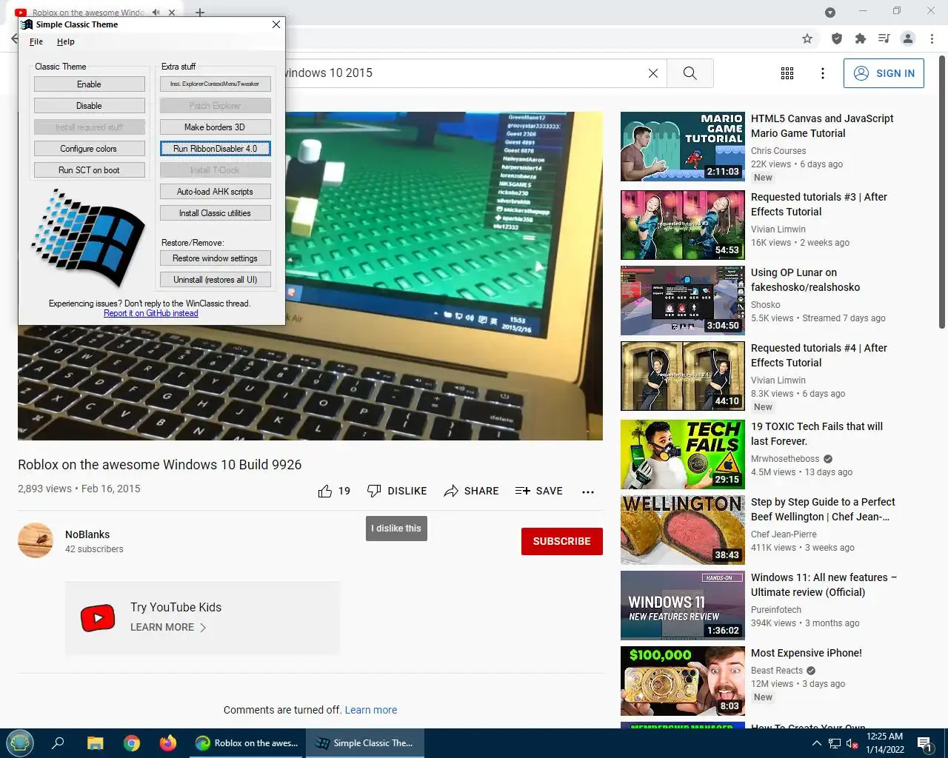Open the browser extensions puzzle icon
The height and width of the screenshot is (758, 948).
pos(861,38)
